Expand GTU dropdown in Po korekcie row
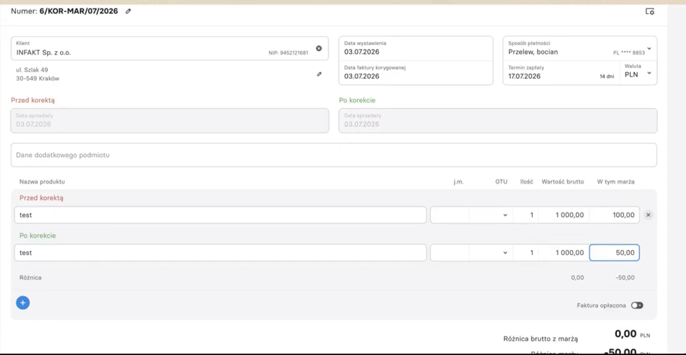Image resolution: width=686 pixels, height=355 pixels. (491, 253)
